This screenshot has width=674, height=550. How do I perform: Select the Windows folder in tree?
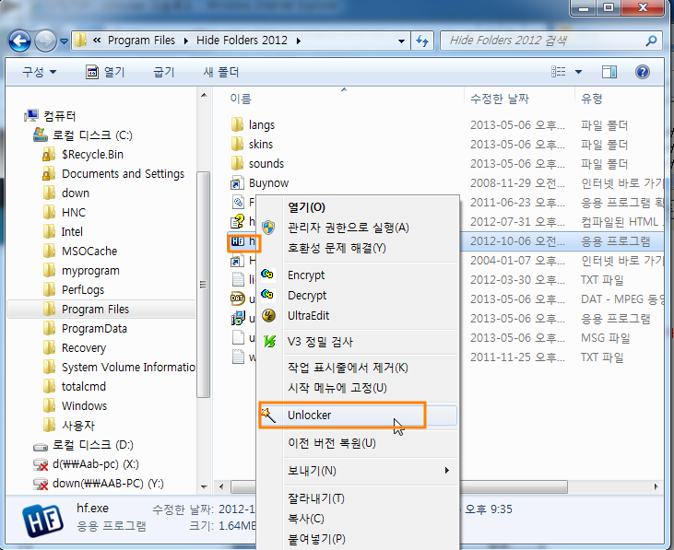[x=75, y=405]
